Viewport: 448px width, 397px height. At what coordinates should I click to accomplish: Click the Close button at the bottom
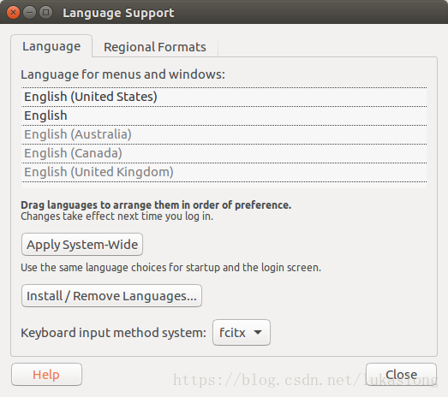click(401, 375)
